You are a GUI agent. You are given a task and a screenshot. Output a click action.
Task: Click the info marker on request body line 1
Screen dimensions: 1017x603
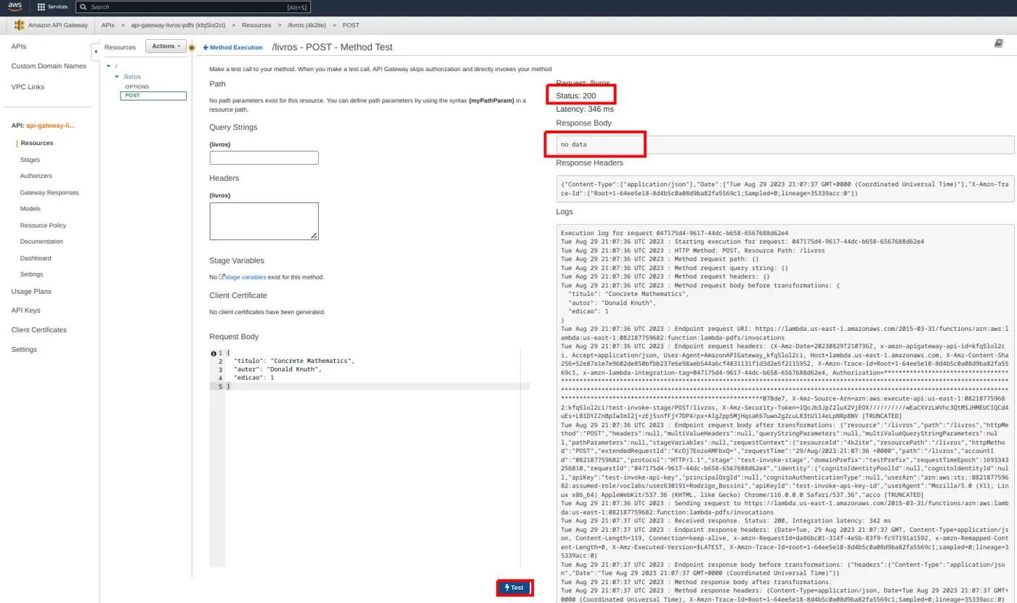213,353
